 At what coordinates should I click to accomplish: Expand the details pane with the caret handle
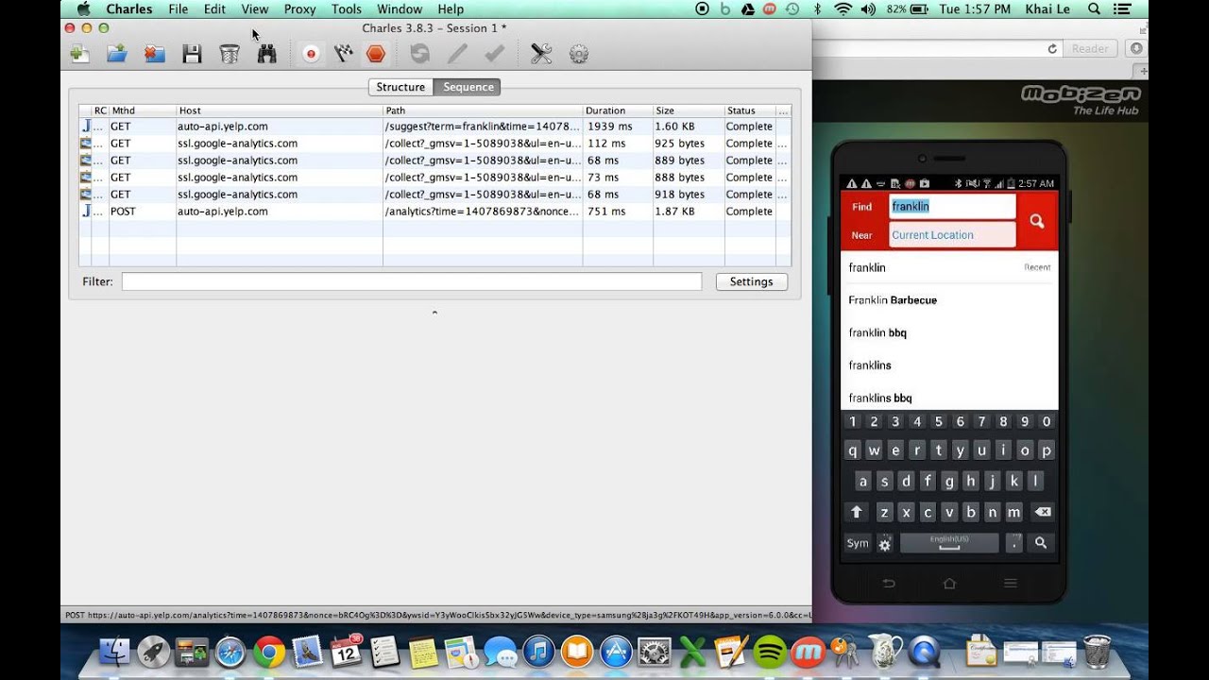pyautogui.click(x=434, y=312)
